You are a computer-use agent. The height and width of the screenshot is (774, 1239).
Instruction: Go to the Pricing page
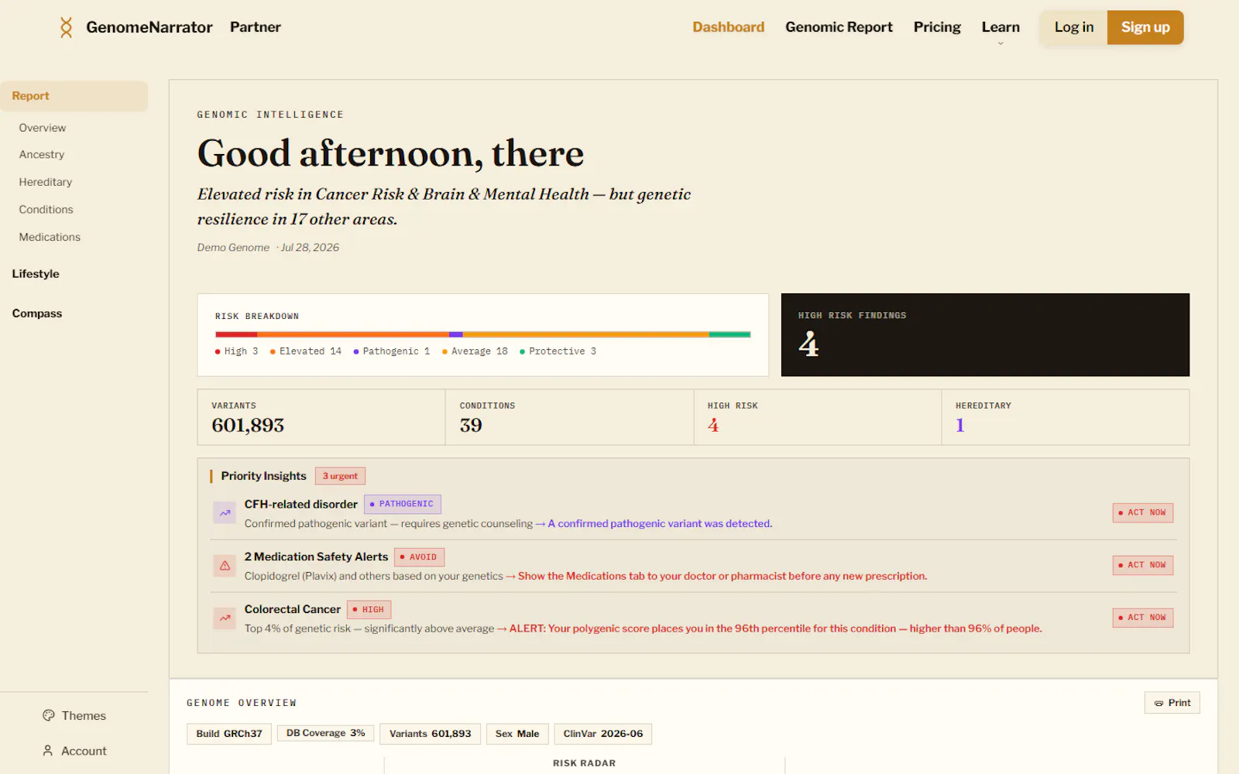point(937,27)
